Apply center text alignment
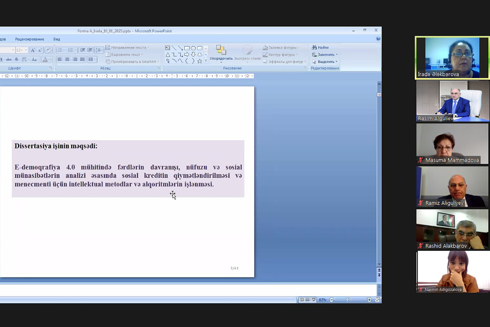The height and width of the screenshot is (327, 490). pos(67,59)
